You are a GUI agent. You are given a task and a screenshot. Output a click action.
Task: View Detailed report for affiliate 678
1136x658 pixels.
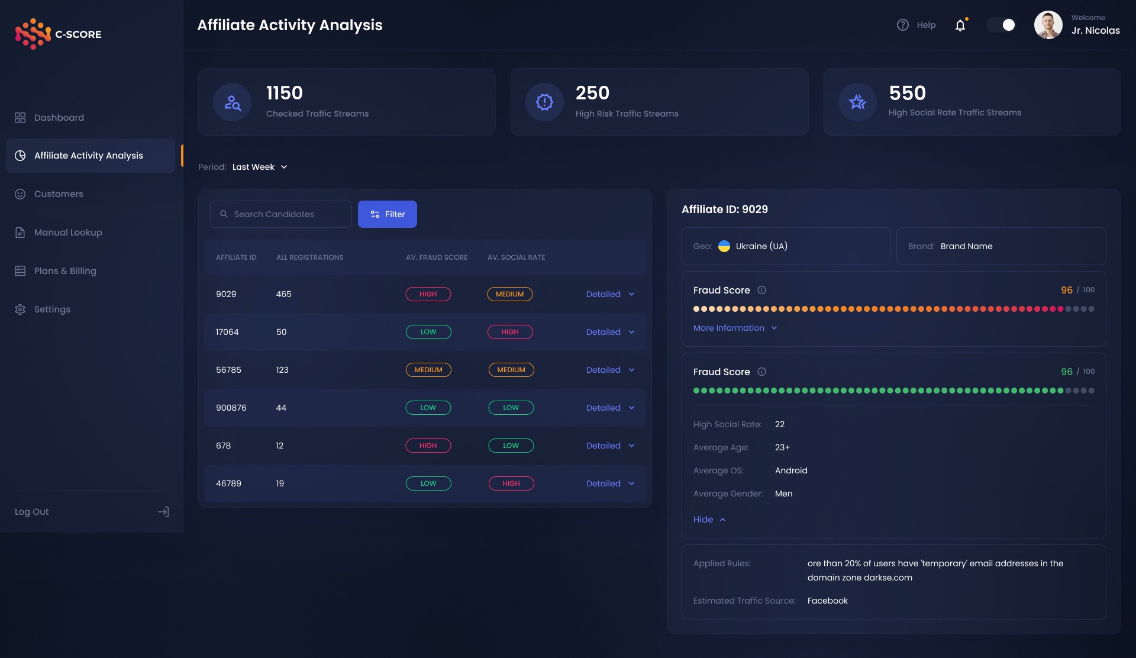coord(611,445)
